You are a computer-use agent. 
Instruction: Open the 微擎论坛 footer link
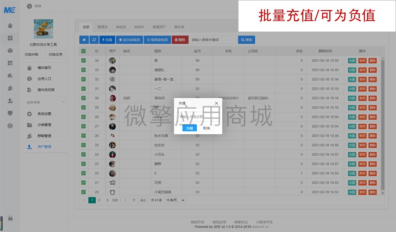click(241, 222)
